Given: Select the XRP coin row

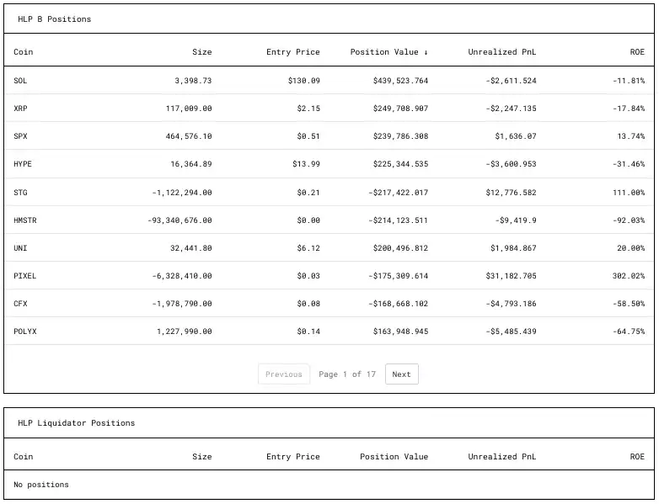Looking at the screenshot, I should (21, 109).
